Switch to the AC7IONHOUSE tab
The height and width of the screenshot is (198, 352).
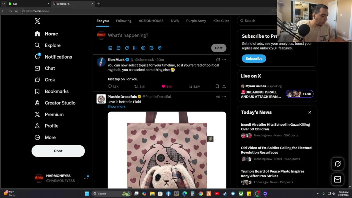pos(151,21)
